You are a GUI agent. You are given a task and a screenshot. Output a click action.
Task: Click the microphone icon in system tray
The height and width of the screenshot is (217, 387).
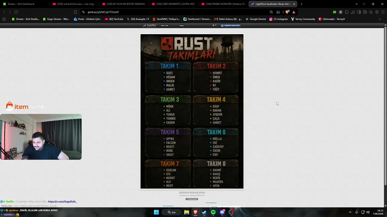356,212
